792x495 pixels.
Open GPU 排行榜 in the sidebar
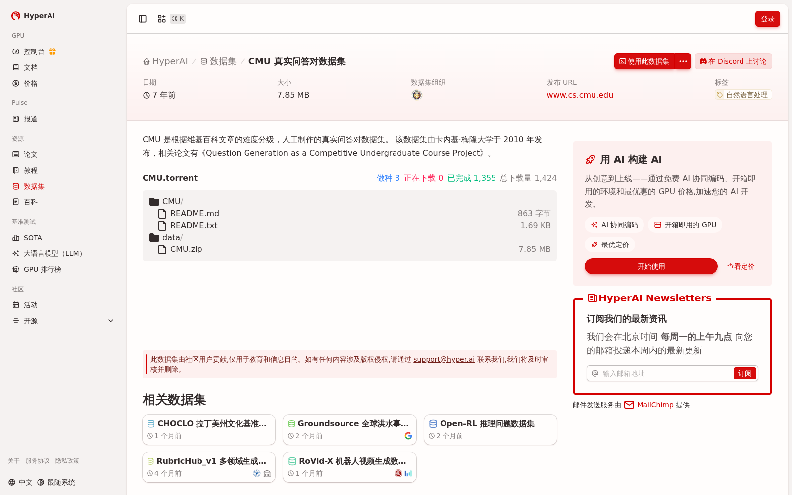pyautogui.click(x=63, y=269)
